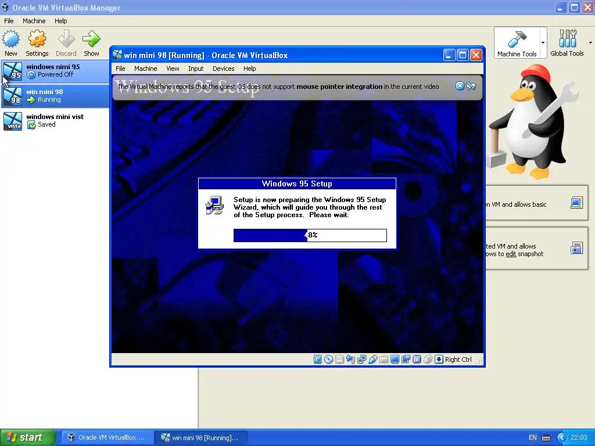Select the windows nimi 95 machine
This screenshot has height=446, width=595.
pyautogui.click(x=55, y=71)
